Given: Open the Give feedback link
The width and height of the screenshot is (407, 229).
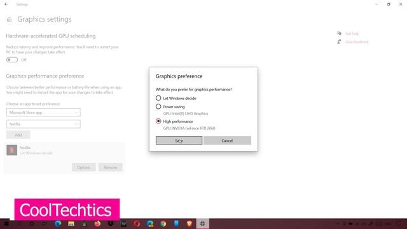Looking at the screenshot, I should (357, 42).
